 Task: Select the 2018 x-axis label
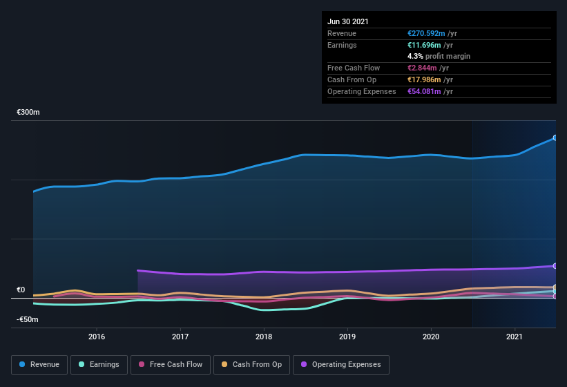264,337
